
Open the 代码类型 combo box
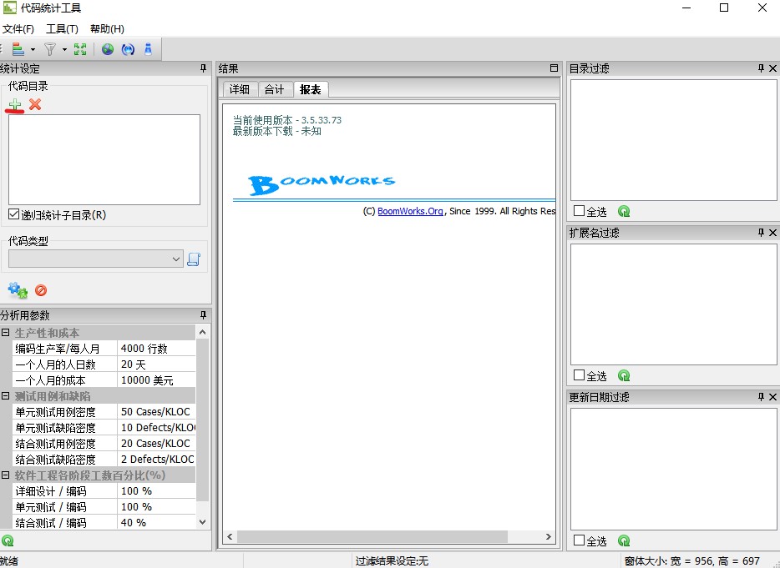(x=96, y=259)
